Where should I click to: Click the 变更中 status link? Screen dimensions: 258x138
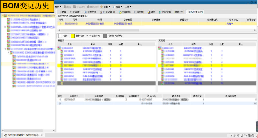[x=230, y=23]
